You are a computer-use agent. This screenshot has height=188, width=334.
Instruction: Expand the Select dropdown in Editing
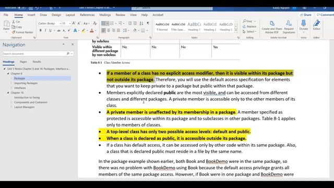pyautogui.click(x=255, y=31)
